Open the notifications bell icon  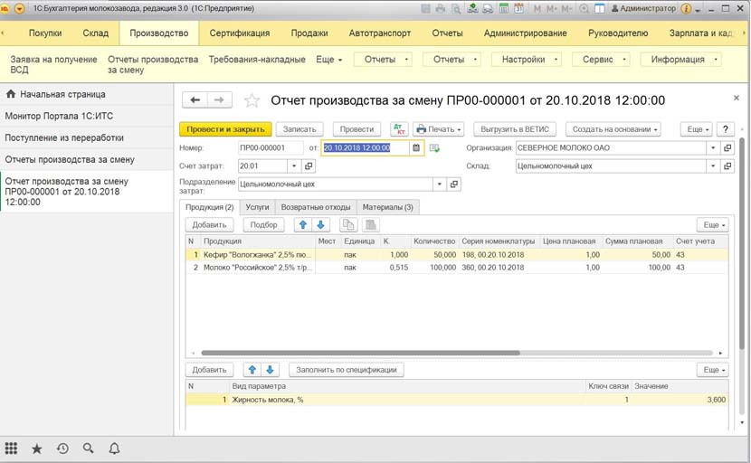[114, 449]
